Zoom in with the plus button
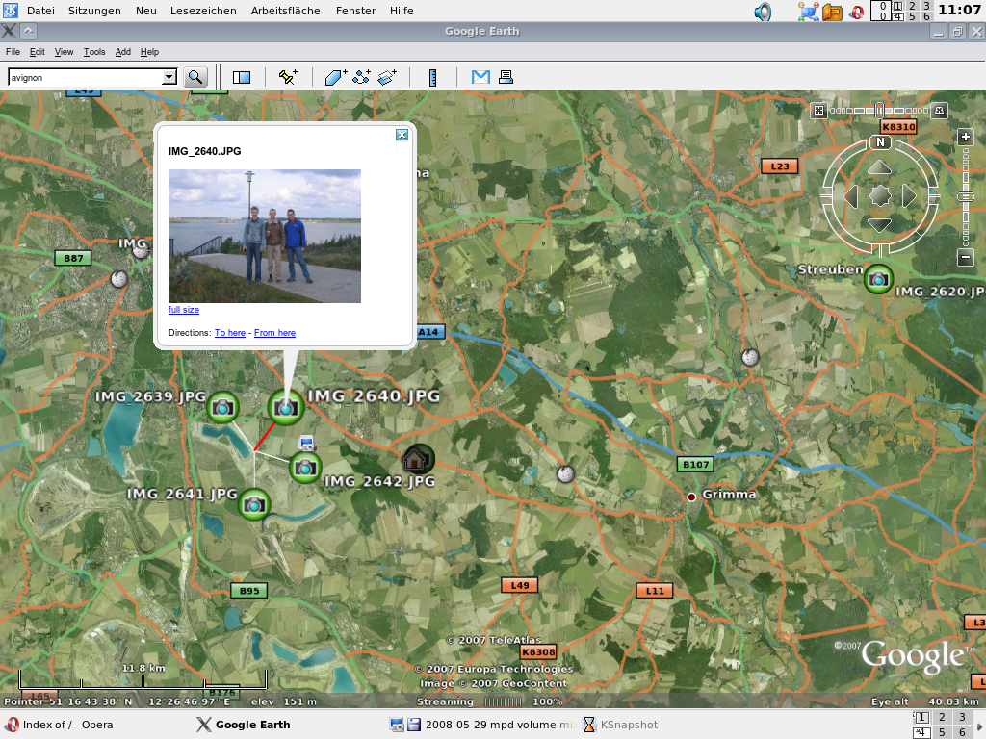986x739 pixels. coord(965,137)
